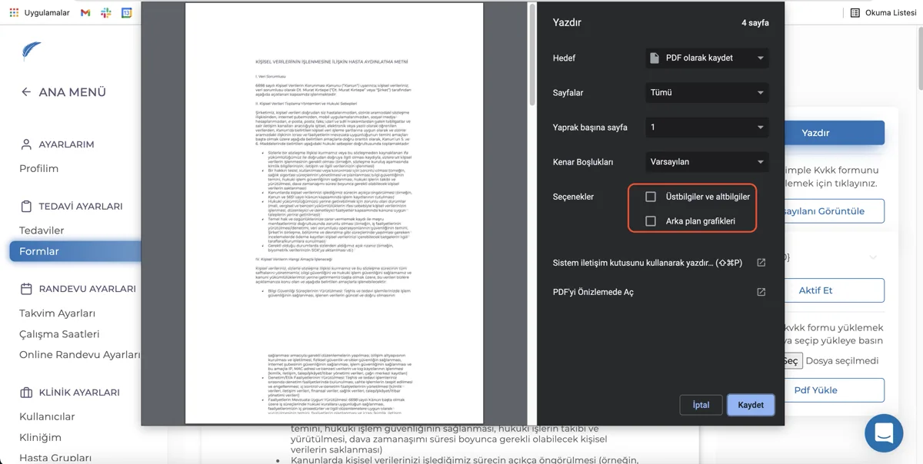
Task: Select Formlar in the sidebar menu
Action: [x=75, y=251]
